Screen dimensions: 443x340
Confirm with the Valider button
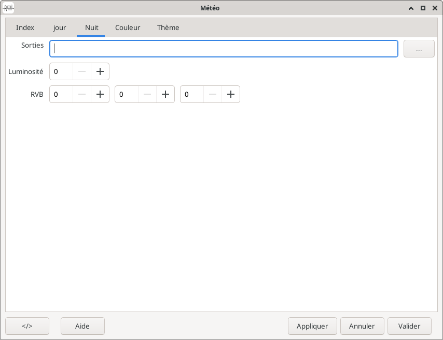coord(409,326)
